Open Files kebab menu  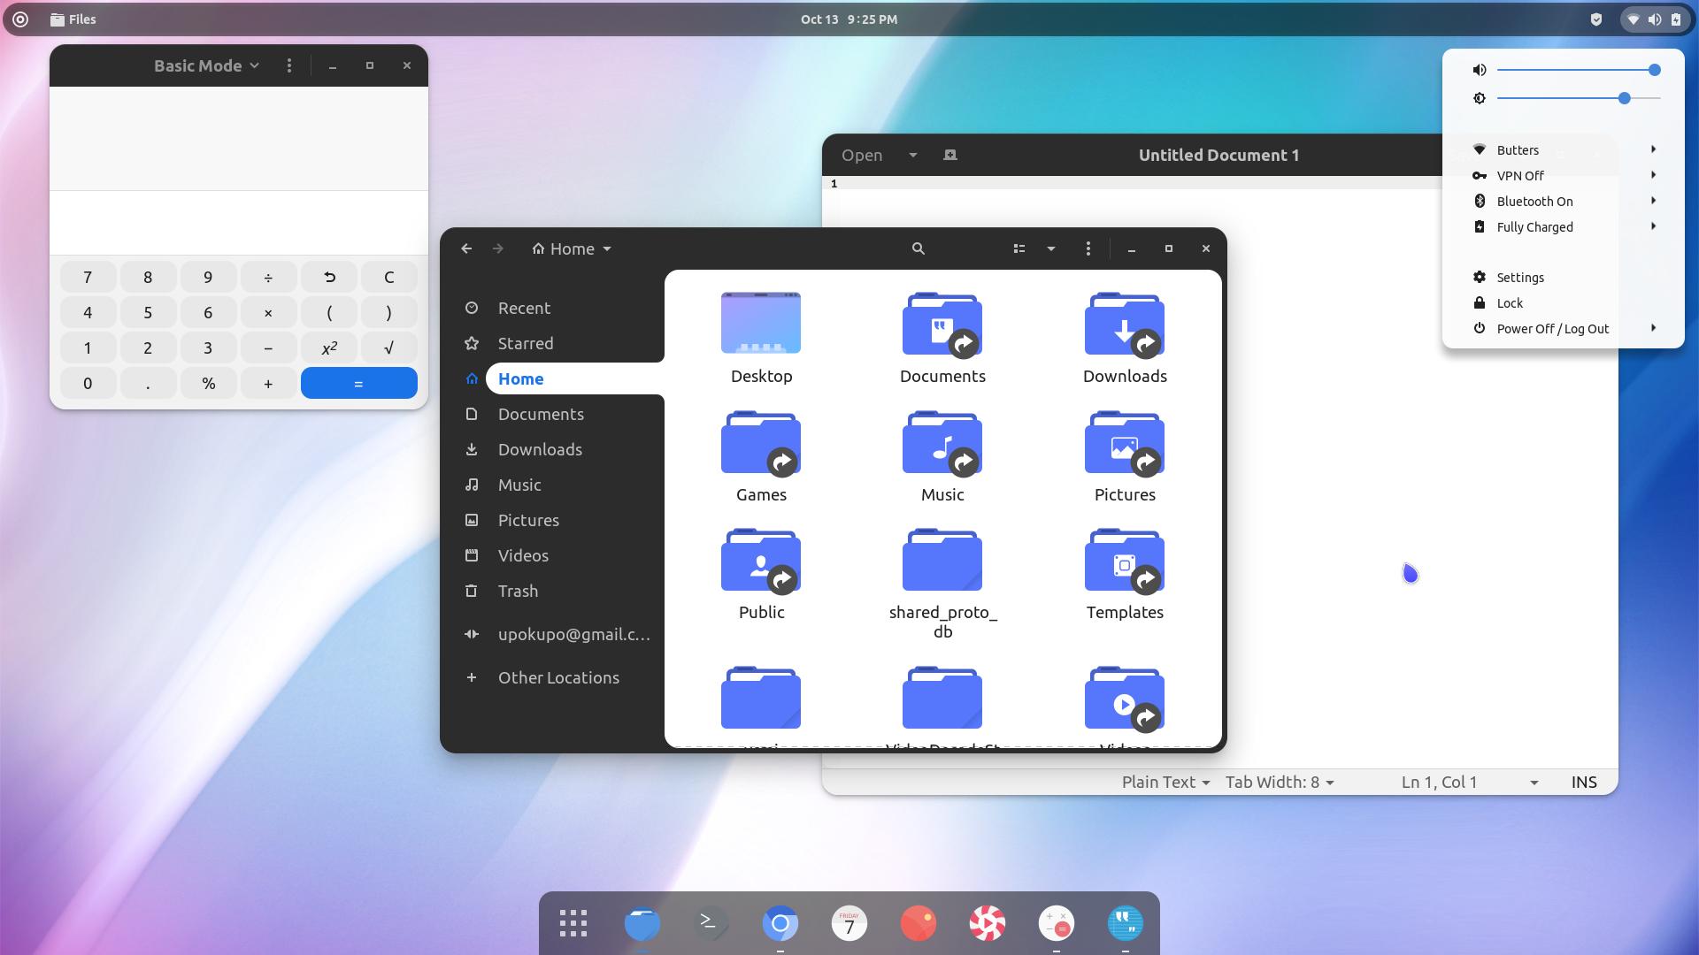(x=1088, y=249)
